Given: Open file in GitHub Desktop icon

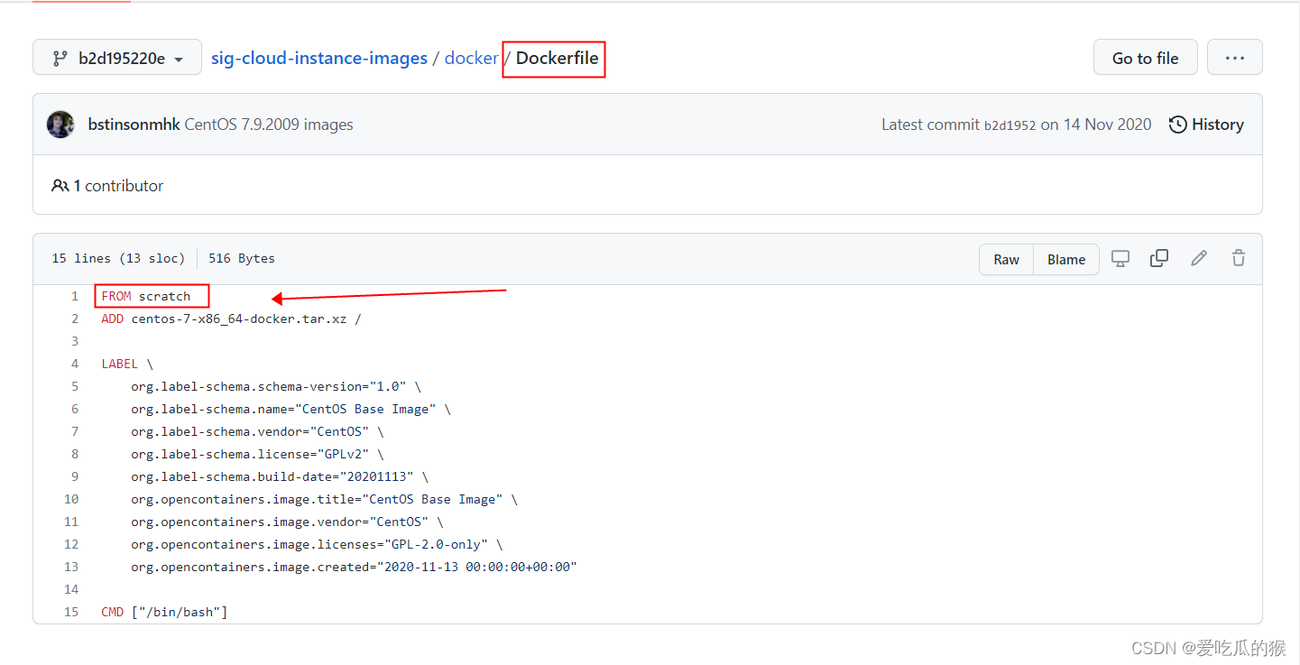Looking at the screenshot, I should pyautogui.click(x=1120, y=258).
